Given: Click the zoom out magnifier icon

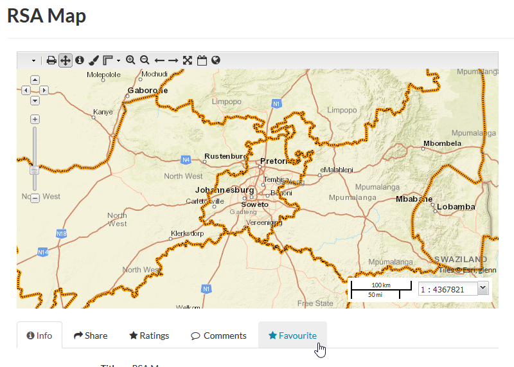Looking at the screenshot, I should 145,60.
